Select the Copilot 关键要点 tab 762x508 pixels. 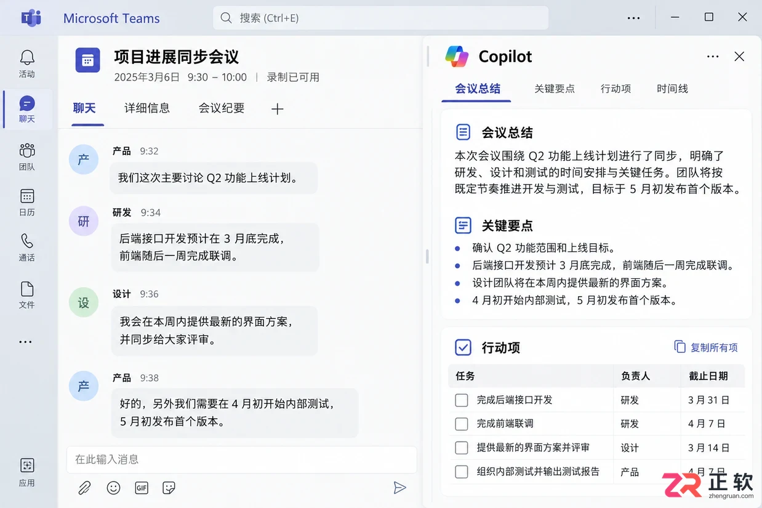point(555,89)
